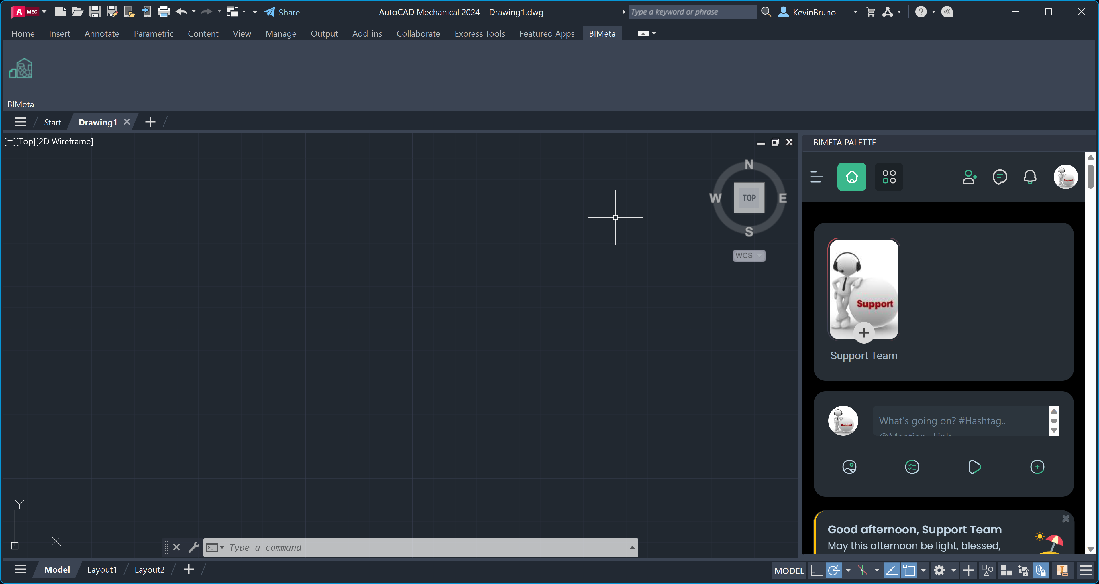Image resolution: width=1099 pixels, height=584 pixels.
Task: Click the checklist smiley icon under the post box
Action: [x=912, y=467]
